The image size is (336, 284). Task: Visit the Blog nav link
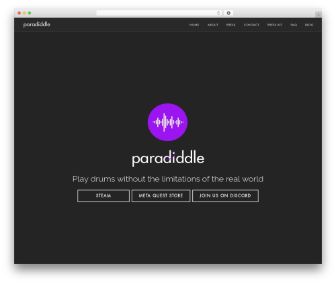click(x=309, y=25)
